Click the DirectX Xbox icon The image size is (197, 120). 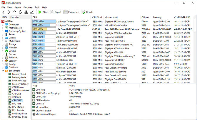pos(6,51)
